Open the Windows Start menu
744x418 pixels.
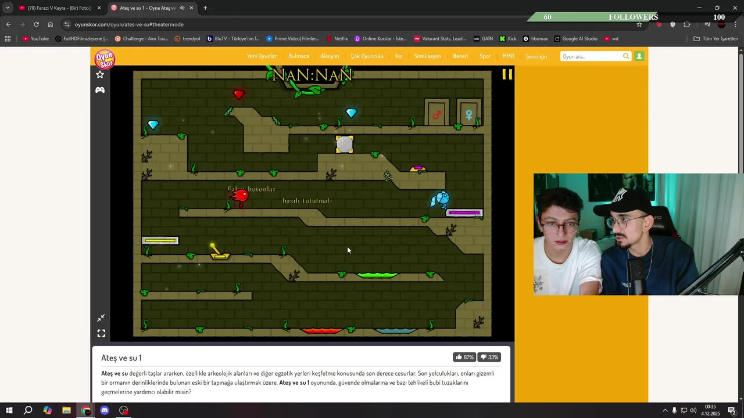tap(9, 410)
